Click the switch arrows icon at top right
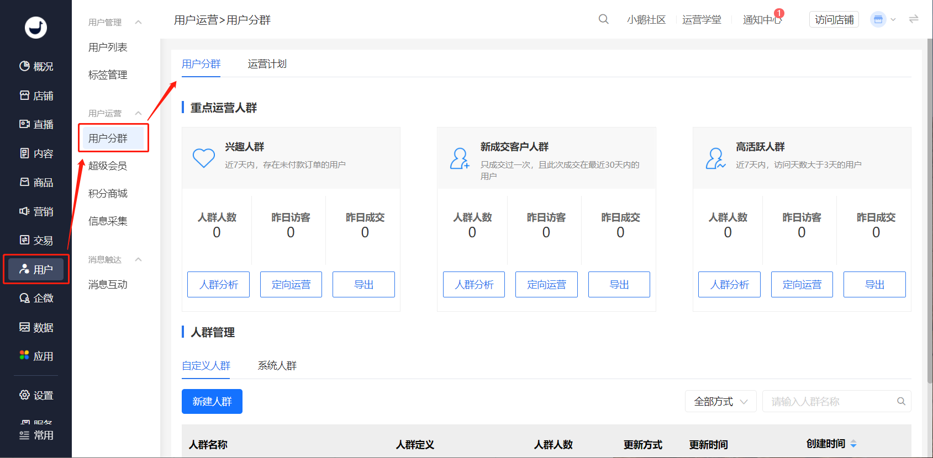Screen dimensions: 933x458 pos(914,19)
